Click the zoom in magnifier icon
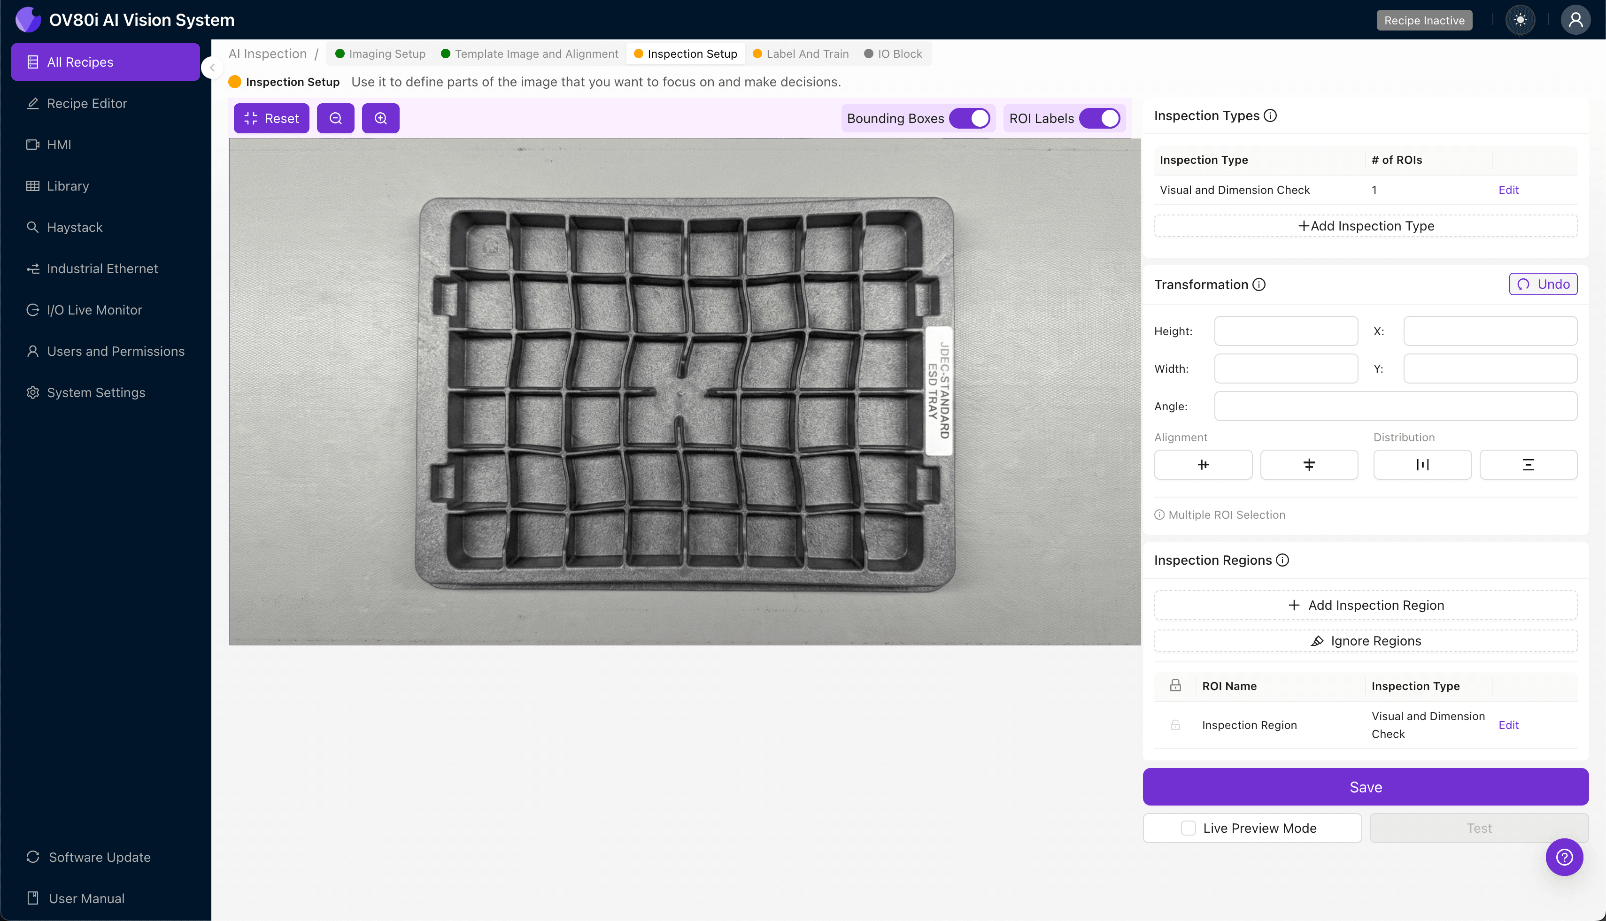Screen dimensions: 1606x921 380,118
